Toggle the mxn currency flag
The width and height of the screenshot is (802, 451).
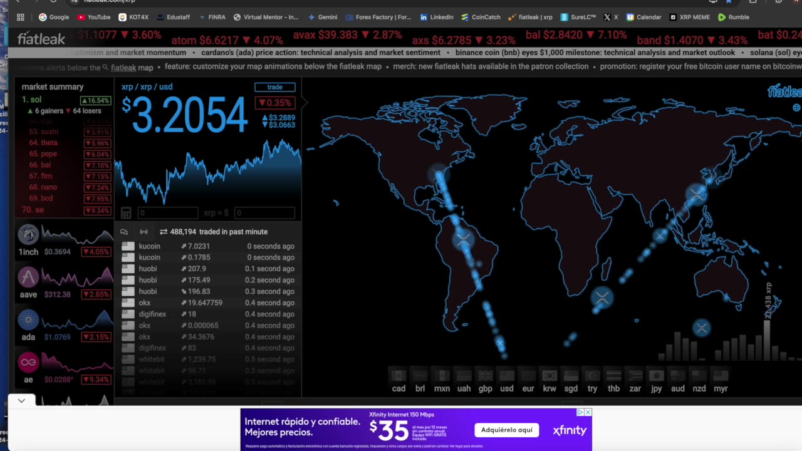click(x=442, y=376)
